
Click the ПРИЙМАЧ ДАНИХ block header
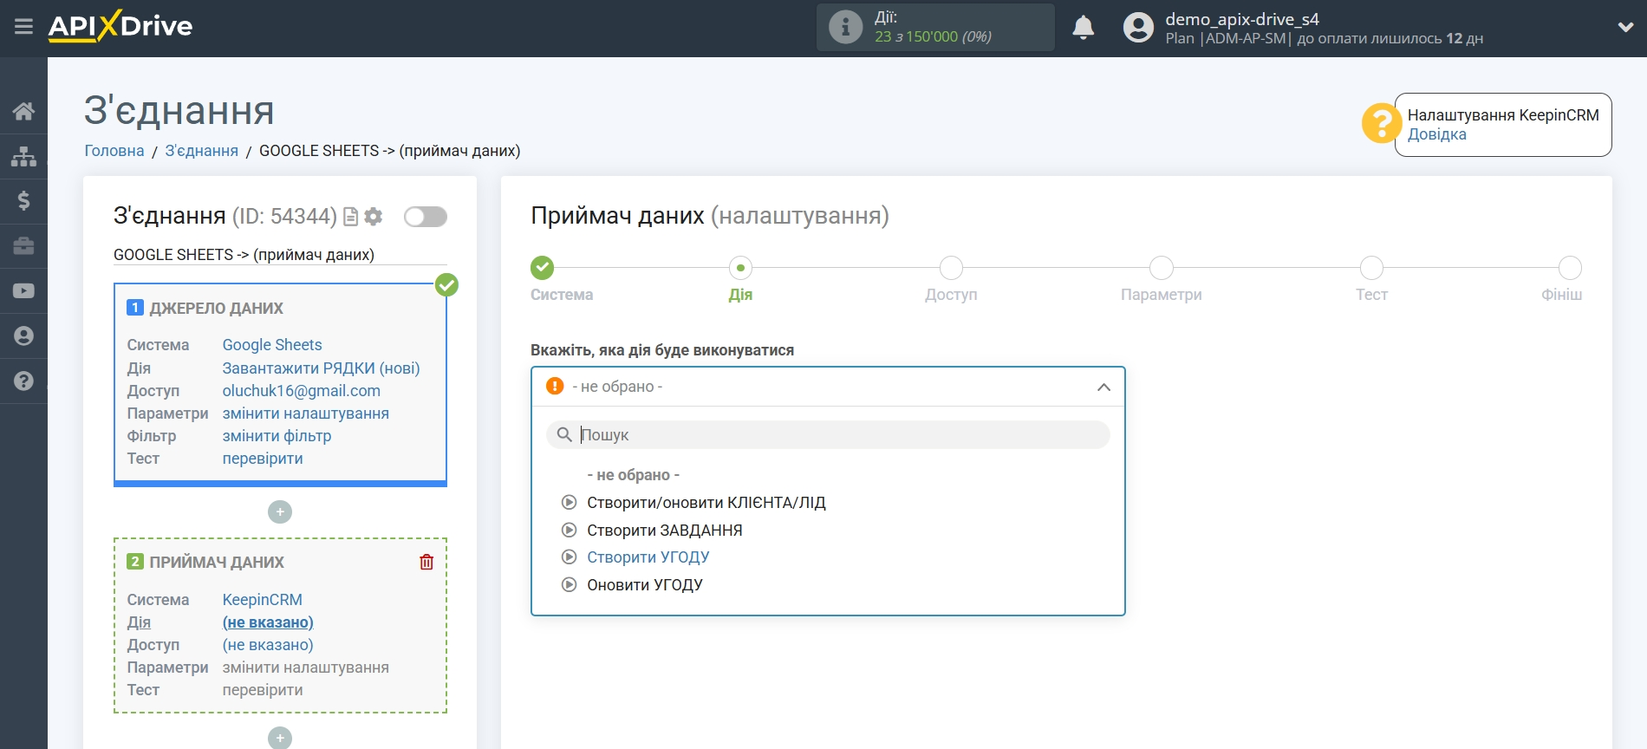pos(216,563)
